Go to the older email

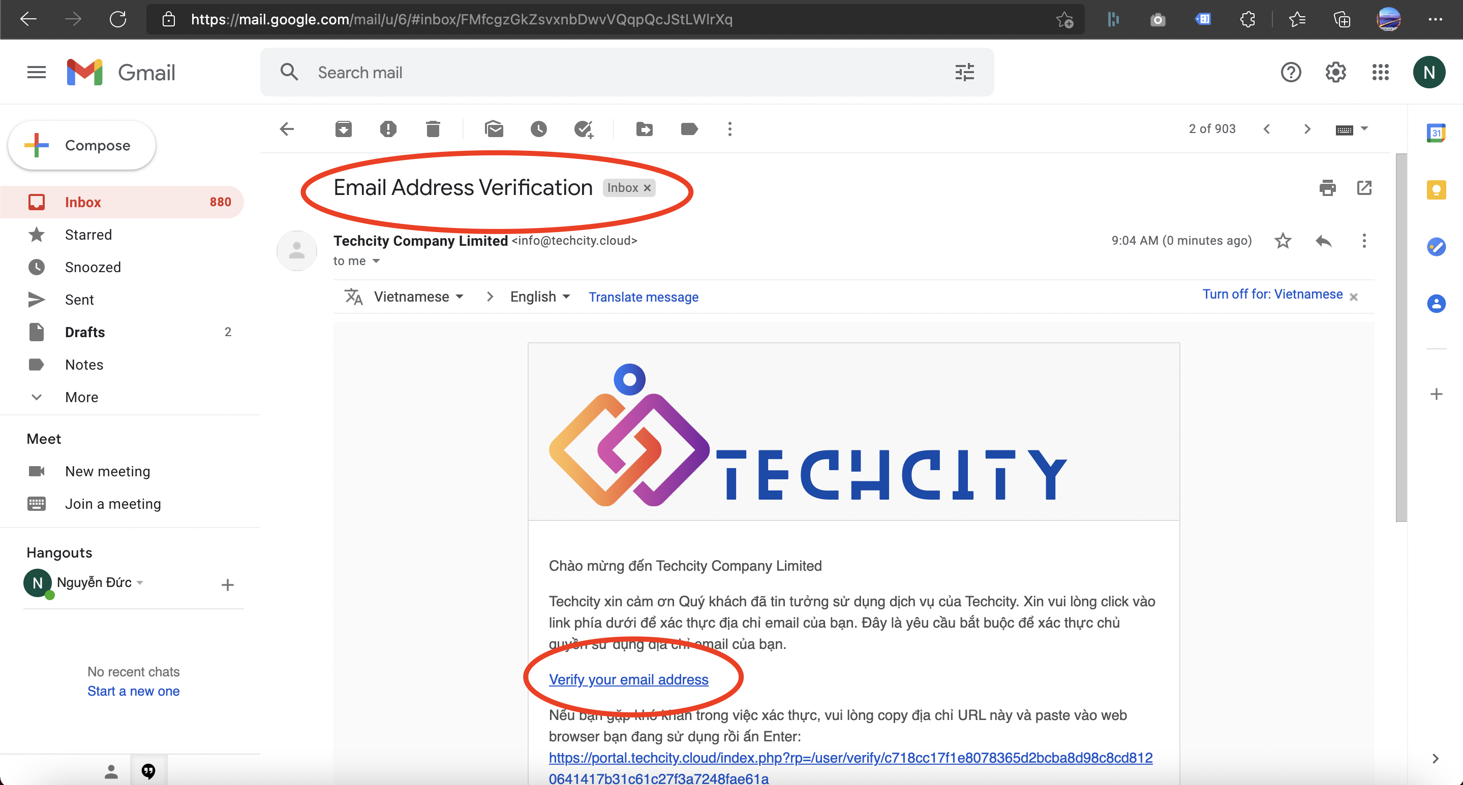click(1307, 129)
